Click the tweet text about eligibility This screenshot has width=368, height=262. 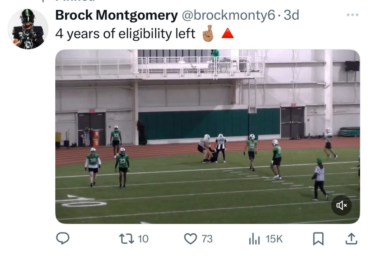(125, 34)
